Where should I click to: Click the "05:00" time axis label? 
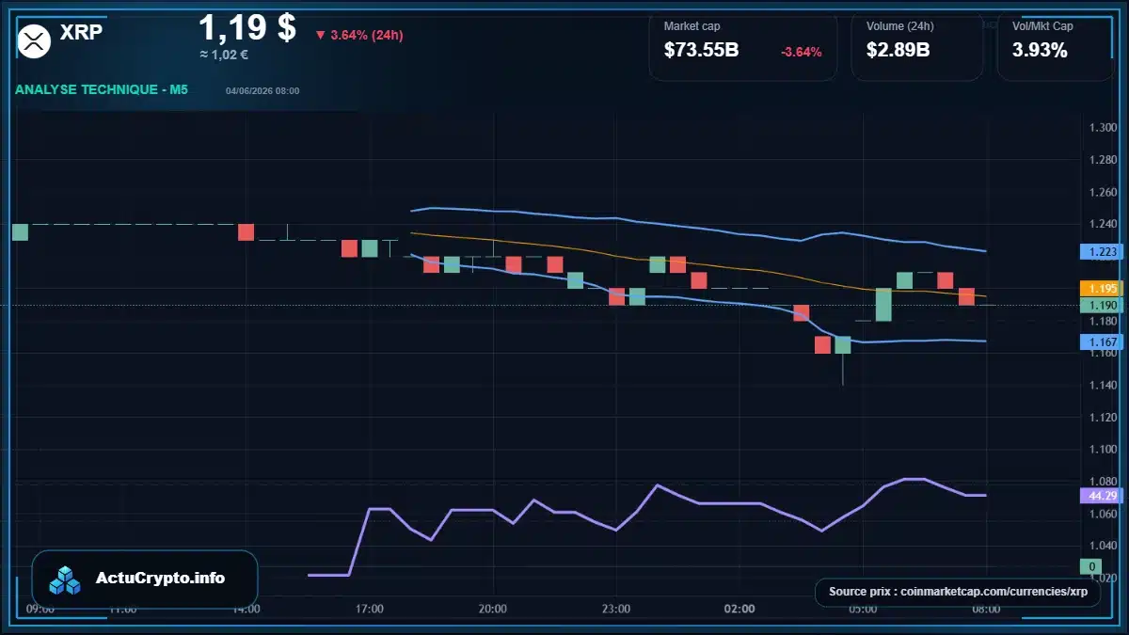point(863,610)
